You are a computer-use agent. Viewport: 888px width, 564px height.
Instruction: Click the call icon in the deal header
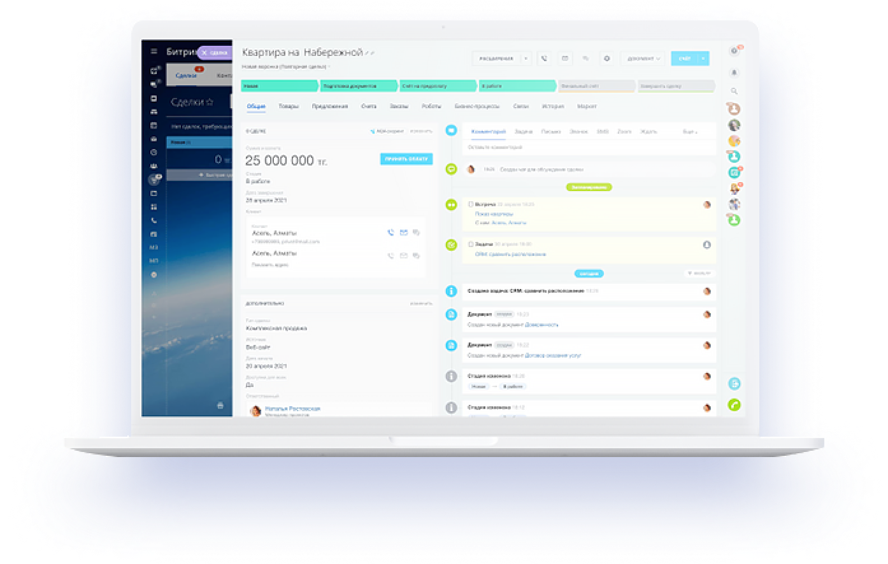click(x=544, y=59)
